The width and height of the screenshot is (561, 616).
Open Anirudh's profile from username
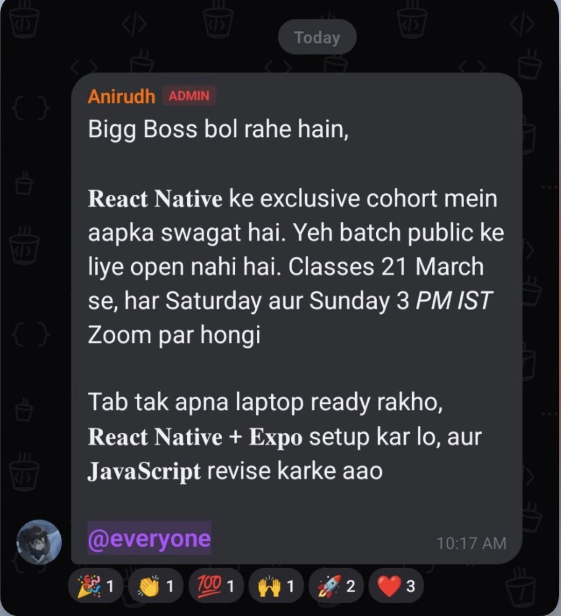tap(121, 96)
